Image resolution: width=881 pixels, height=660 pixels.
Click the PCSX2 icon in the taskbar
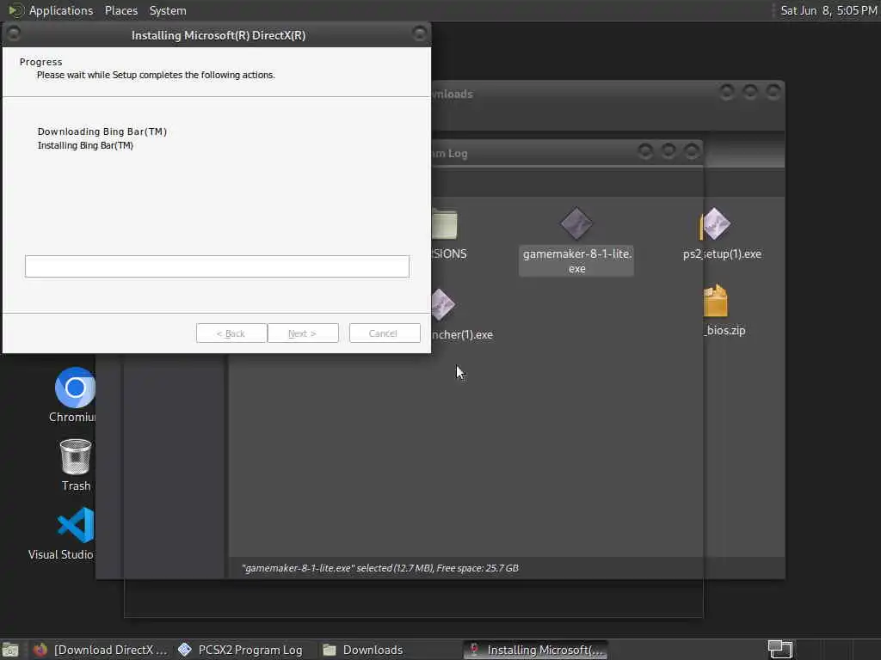coord(185,650)
